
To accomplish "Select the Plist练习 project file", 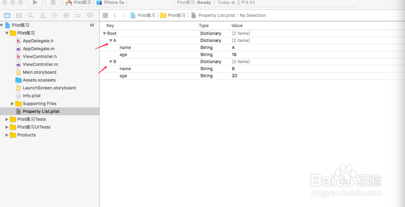I will coord(20,25).
